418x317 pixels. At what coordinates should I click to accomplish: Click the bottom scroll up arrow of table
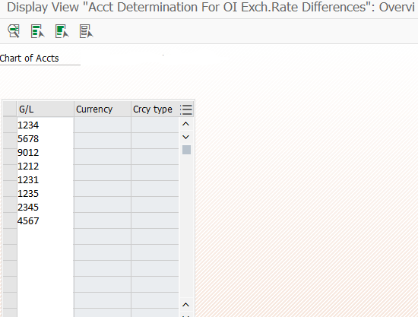pyautogui.click(x=185, y=305)
